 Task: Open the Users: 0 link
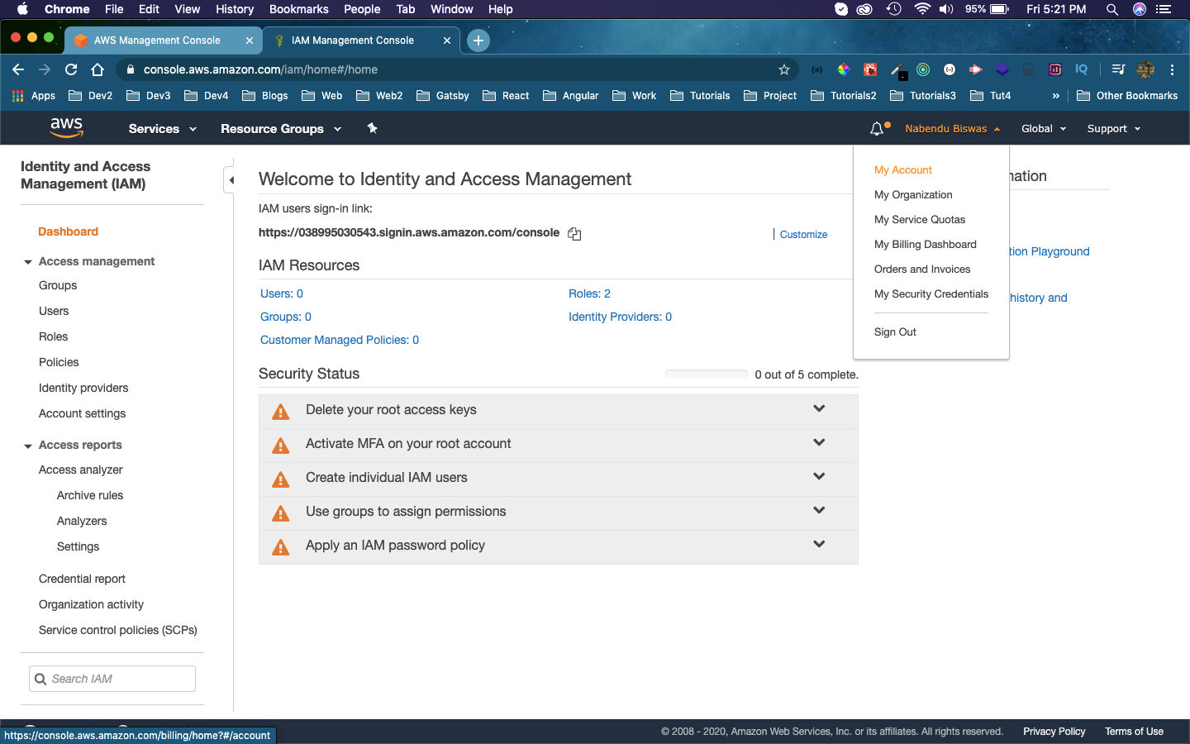(282, 293)
